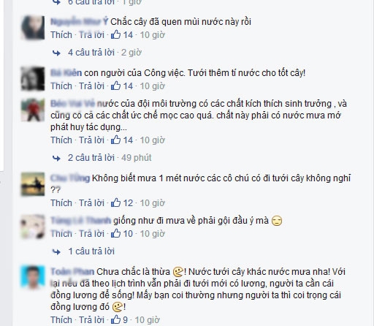Click the reply arrow icon beside '4 câu trả lời'
The image size is (374, 326).
coord(56,53)
